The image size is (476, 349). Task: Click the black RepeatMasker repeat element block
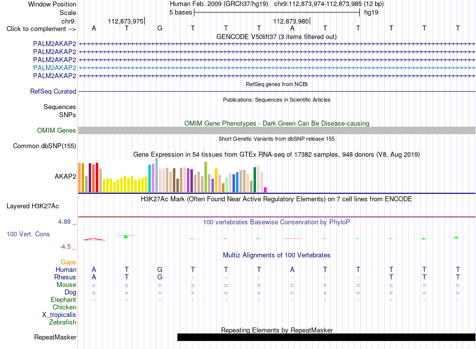[326, 337]
